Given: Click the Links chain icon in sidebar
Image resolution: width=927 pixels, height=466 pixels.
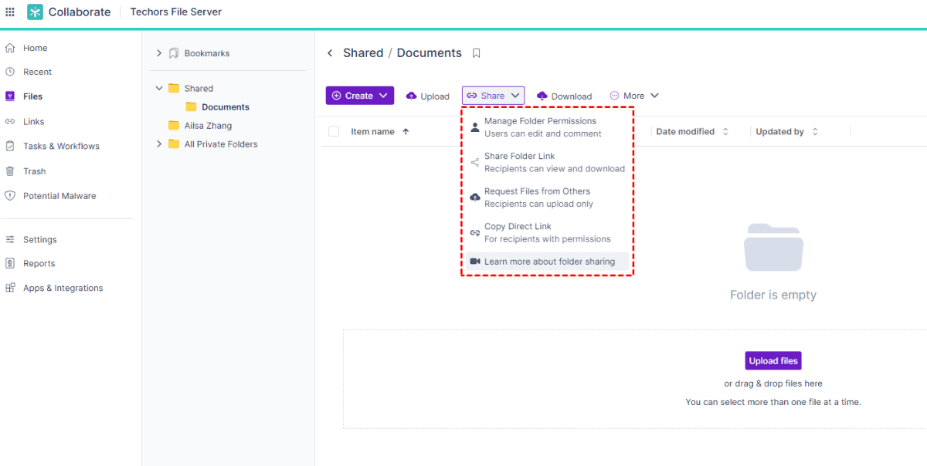Looking at the screenshot, I should point(10,121).
